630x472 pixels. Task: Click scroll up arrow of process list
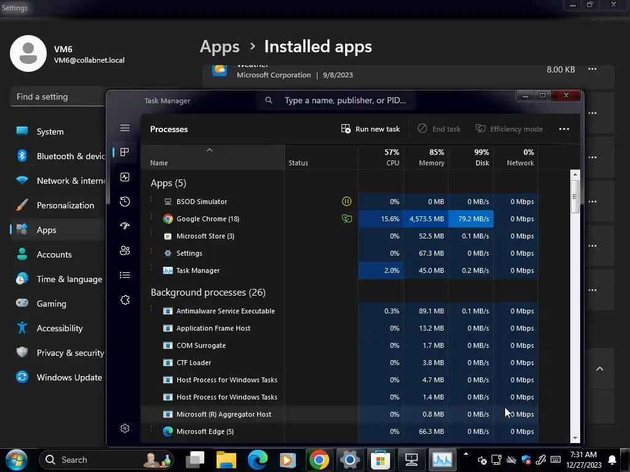pyautogui.click(x=575, y=175)
